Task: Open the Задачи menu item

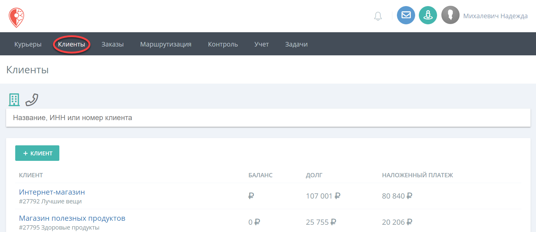Action: (296, 44)
